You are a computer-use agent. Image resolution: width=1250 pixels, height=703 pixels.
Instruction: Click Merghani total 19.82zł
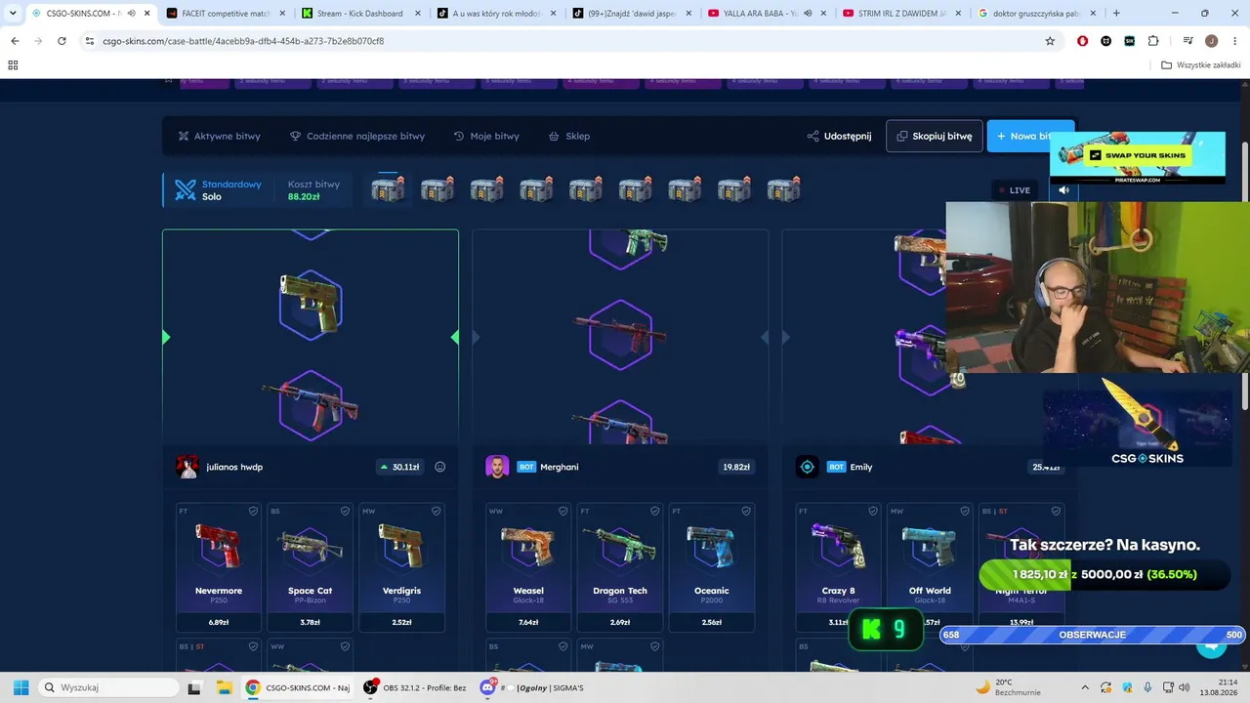736,467
